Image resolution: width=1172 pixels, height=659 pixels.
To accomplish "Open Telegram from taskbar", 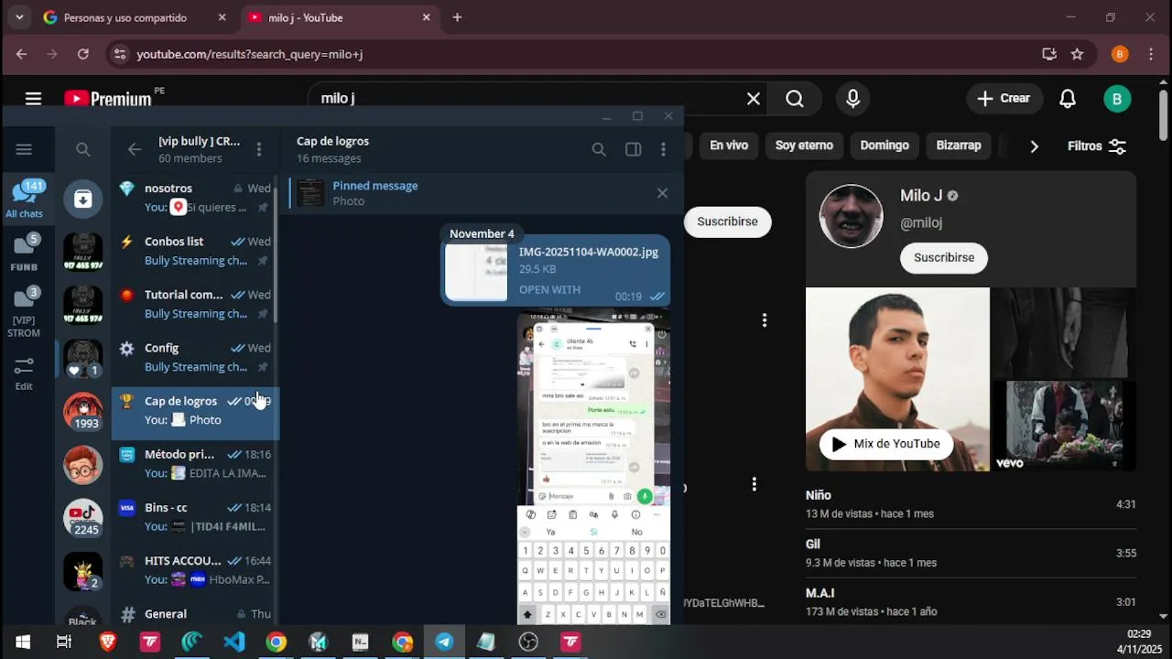I will tap(444, 643).
